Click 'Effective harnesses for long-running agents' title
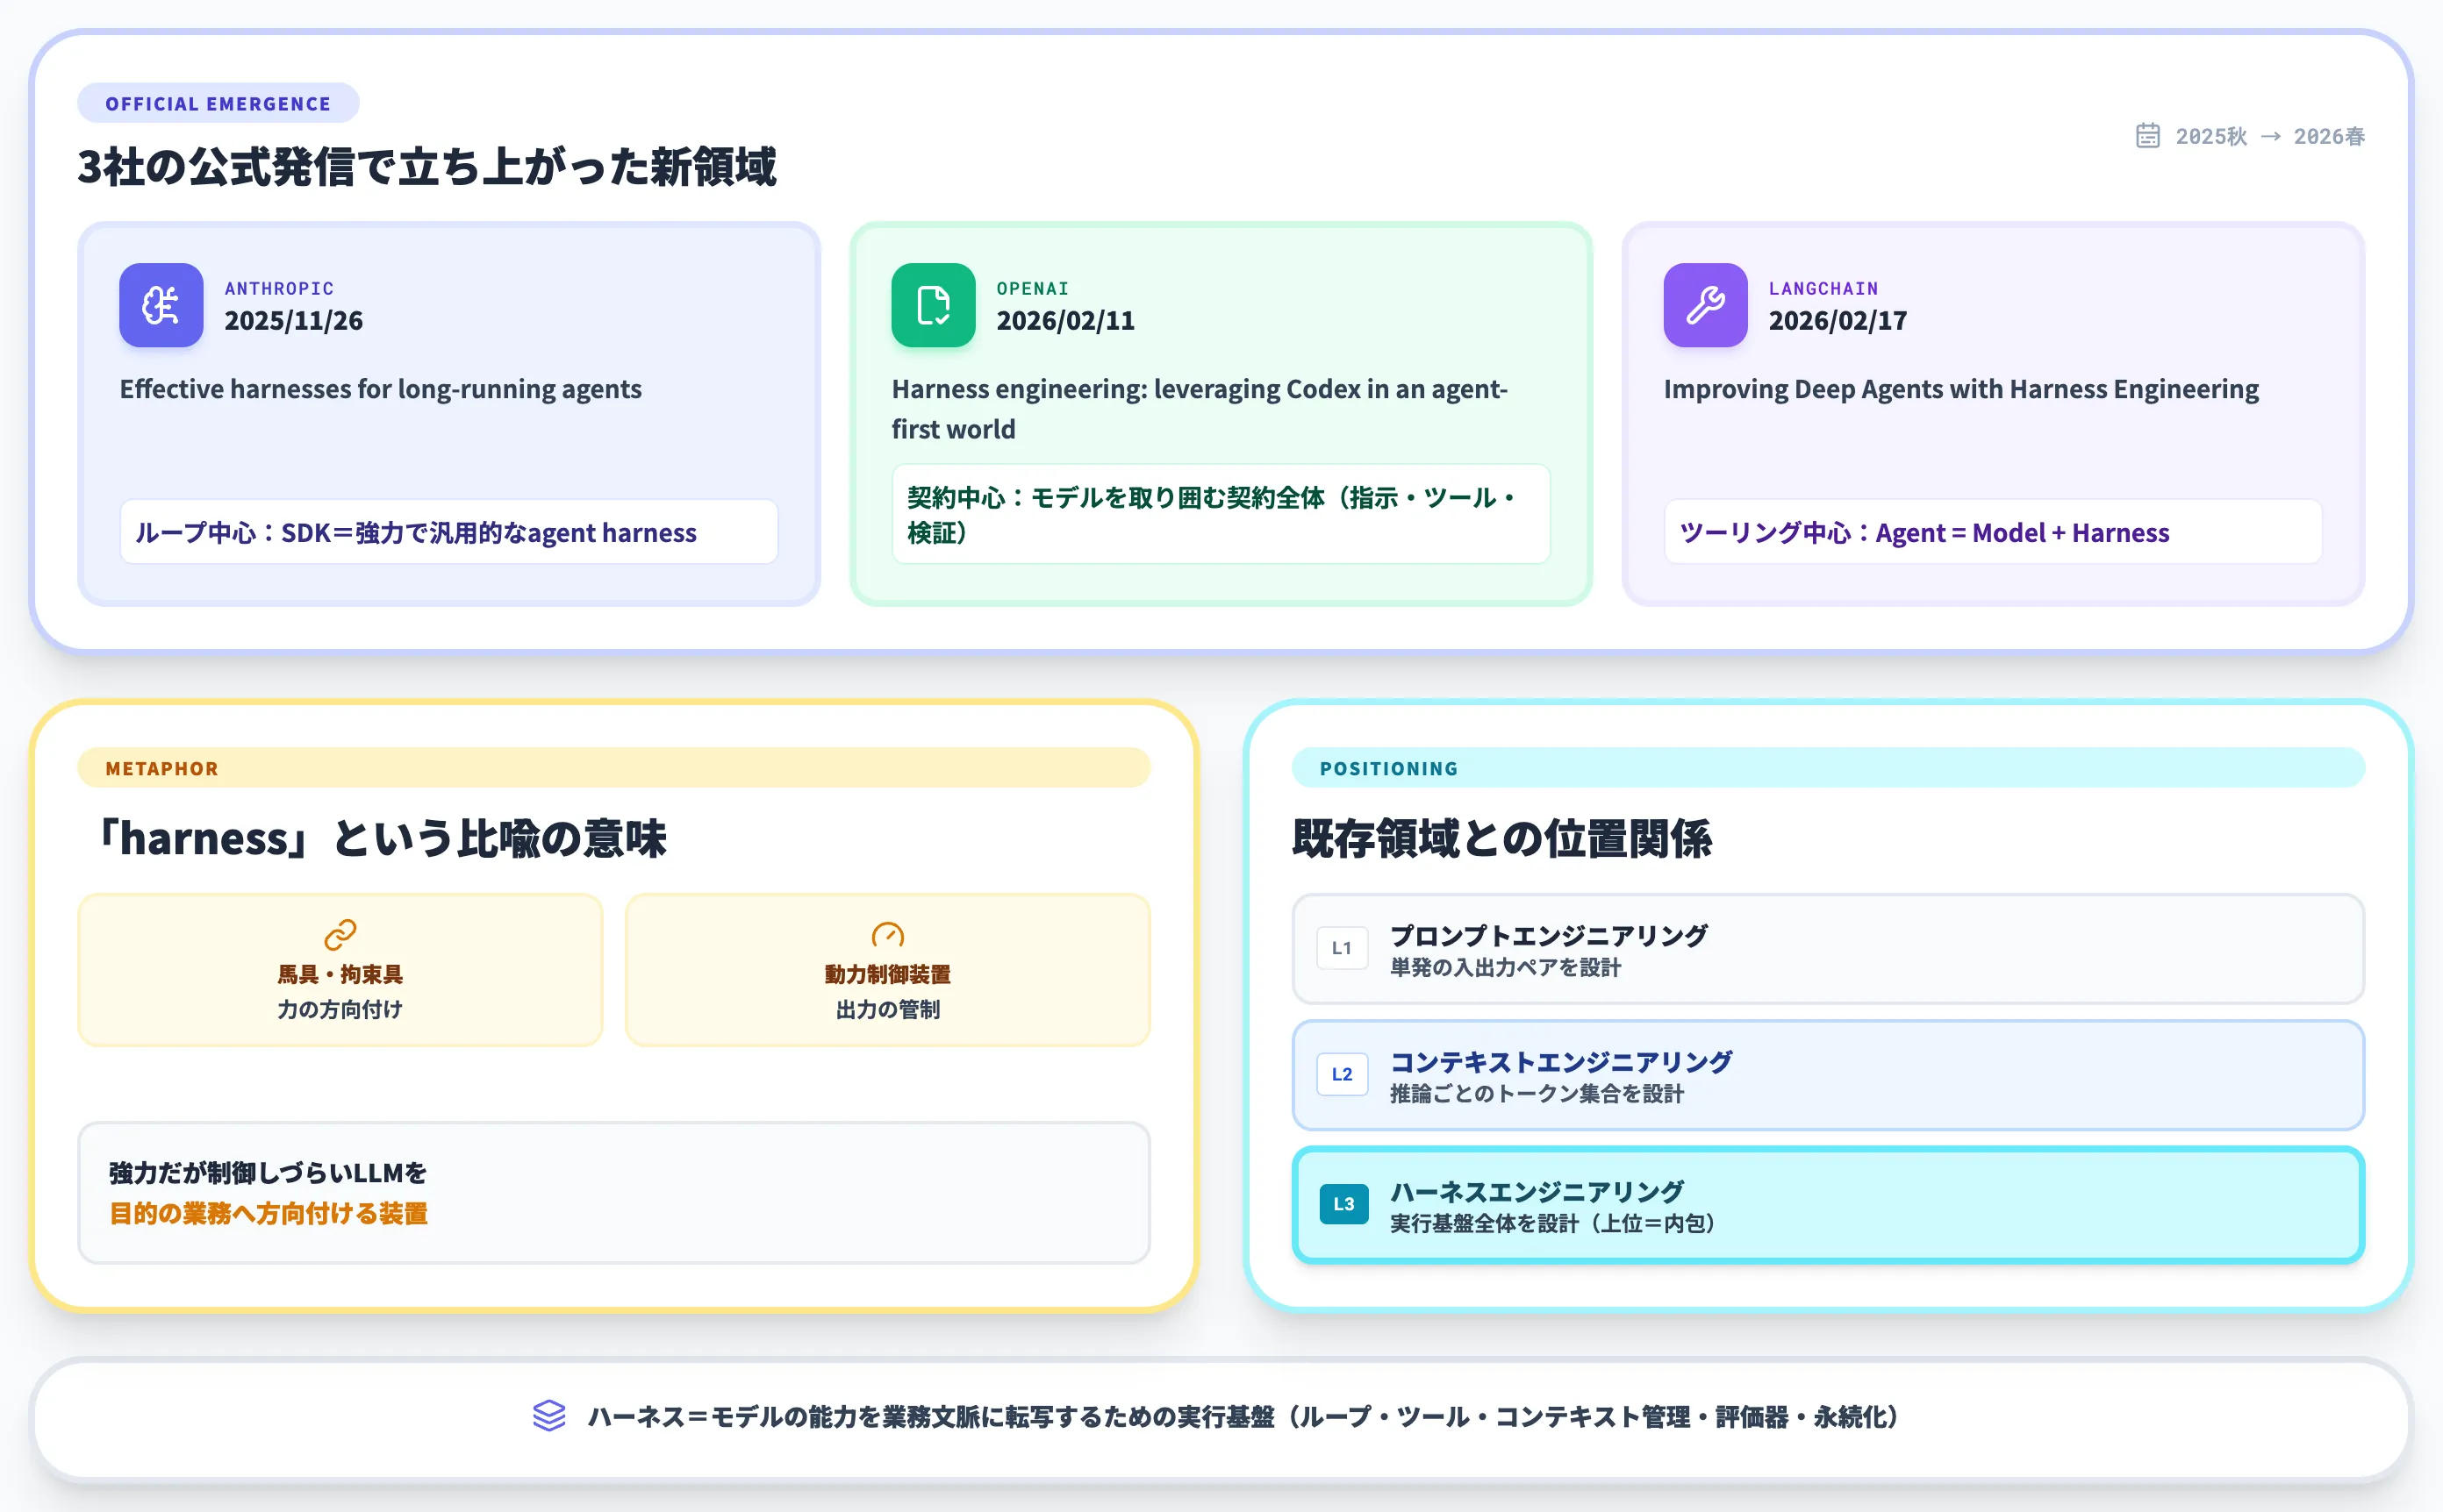Viewport: 2443px width, 1512px height. pos(381,389)
